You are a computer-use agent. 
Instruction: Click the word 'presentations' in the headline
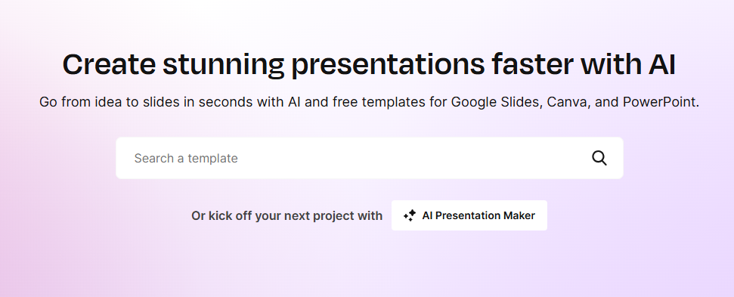click(x=388, y=66)
